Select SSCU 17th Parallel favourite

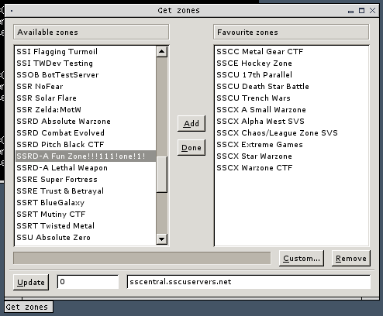[x=292, y=75]
